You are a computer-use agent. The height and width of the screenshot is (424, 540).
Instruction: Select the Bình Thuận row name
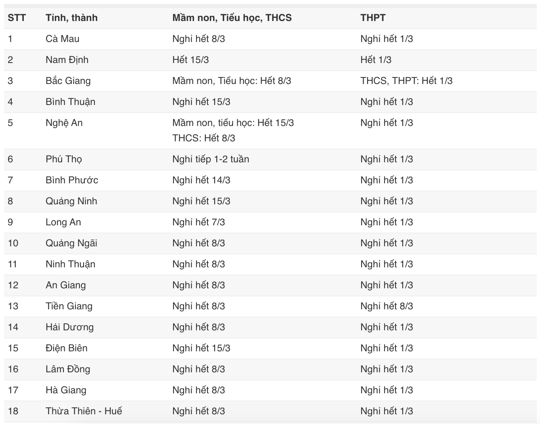[x=70, y=102]
